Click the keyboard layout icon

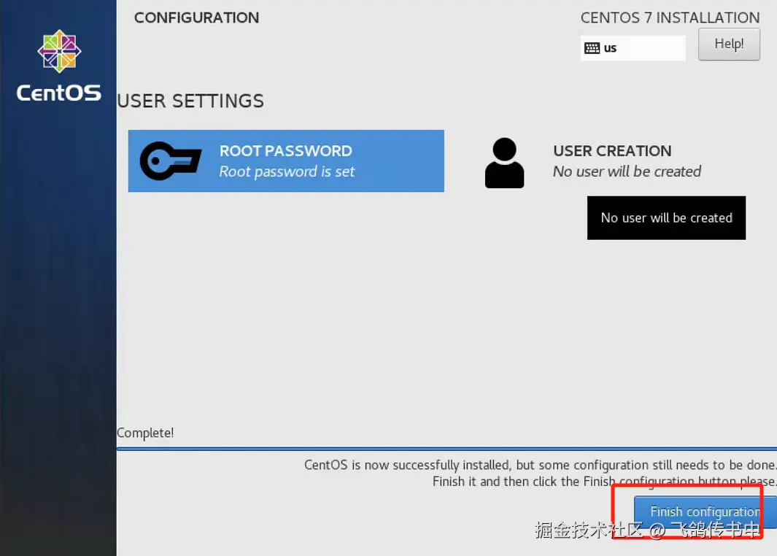592,48
